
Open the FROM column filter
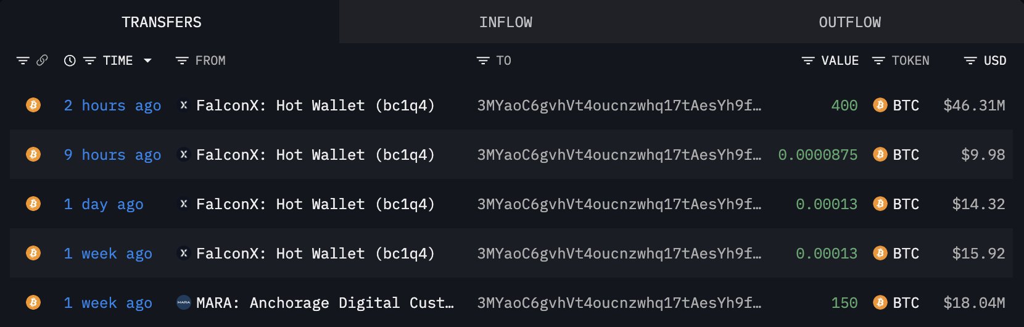(181, 60)
